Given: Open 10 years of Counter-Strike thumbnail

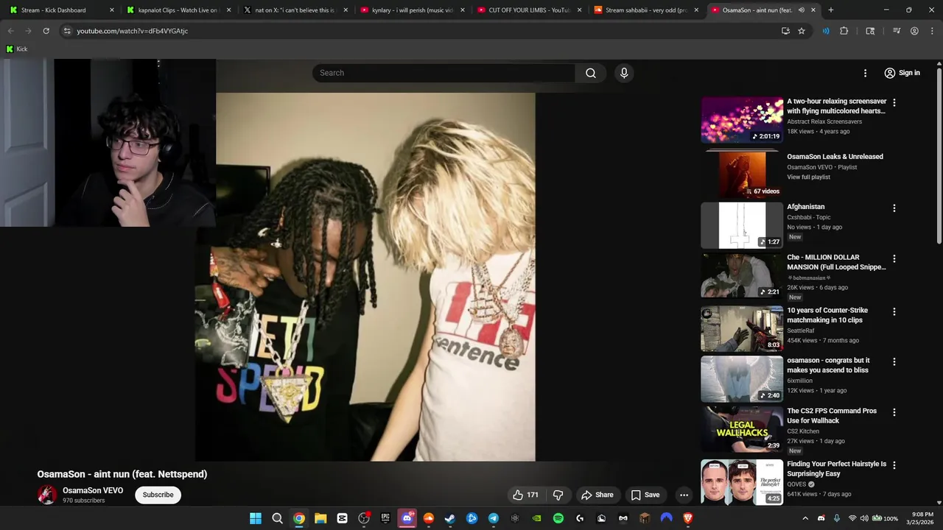Looking at the screenshot, I should tap(742, 329).
